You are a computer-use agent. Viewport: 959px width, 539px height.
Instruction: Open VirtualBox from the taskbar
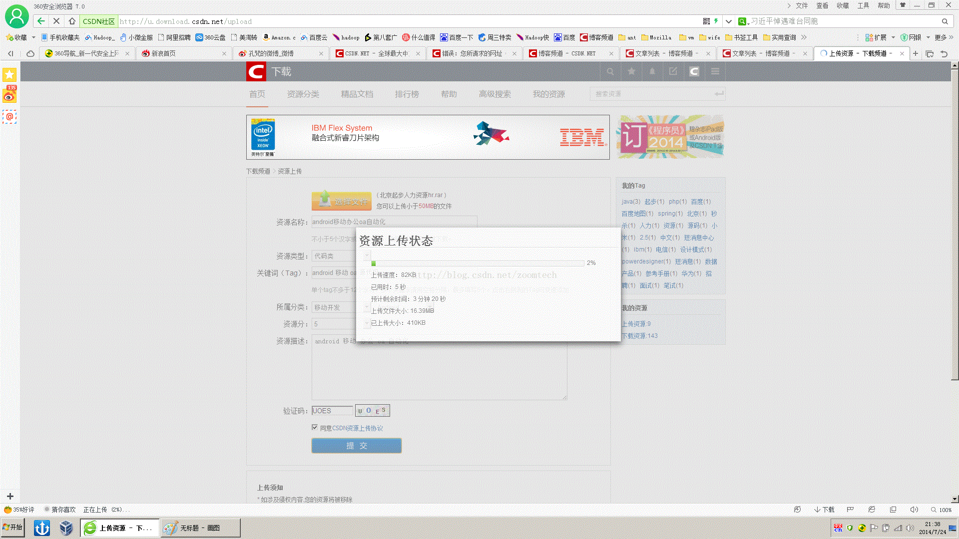pyautogui.click(x=66, y=528)
